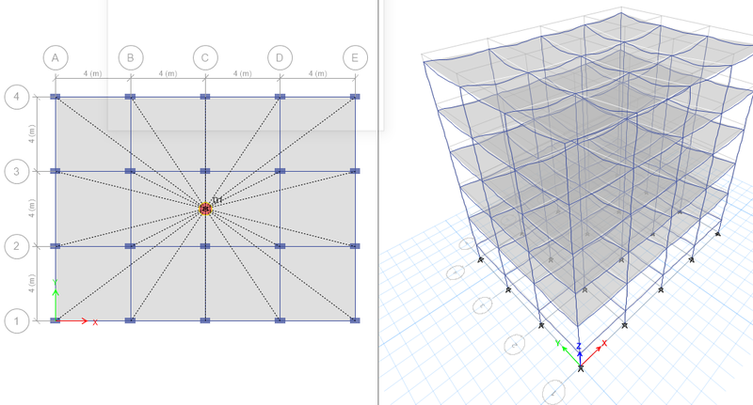Image resolution: width=753 pixels, height=405 pixels.
Task: Select column joint at grid E-2
Action: [355, 246]
